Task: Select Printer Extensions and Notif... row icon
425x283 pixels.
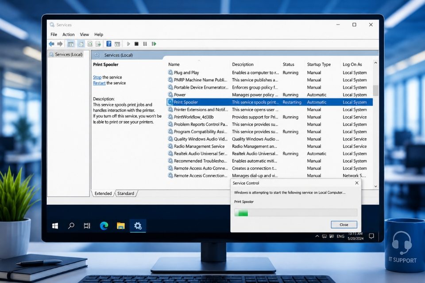Action: pyautogui.click(x=170, y=109)
